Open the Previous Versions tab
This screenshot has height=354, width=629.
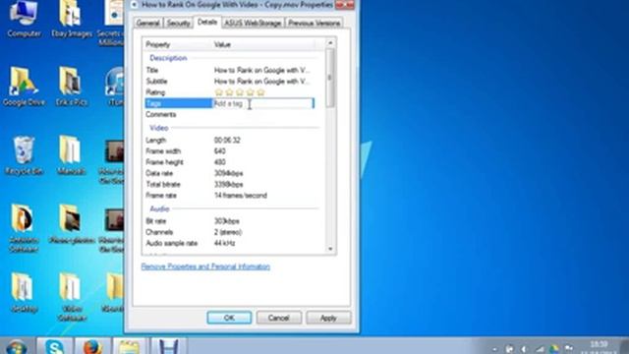point(314,23)
